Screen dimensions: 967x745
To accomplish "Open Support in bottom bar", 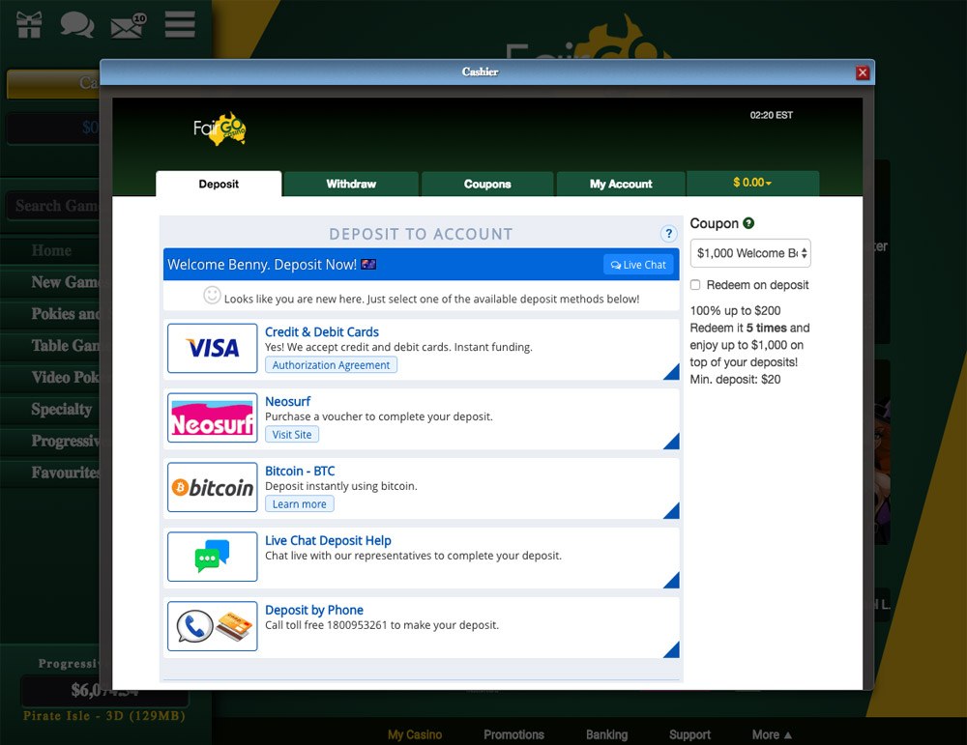I will coord(689,734).
